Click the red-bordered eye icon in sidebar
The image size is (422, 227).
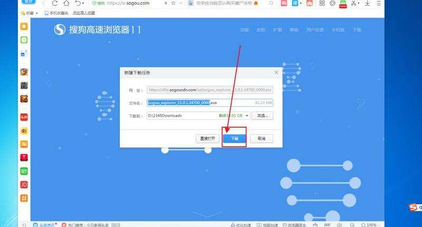24,131
